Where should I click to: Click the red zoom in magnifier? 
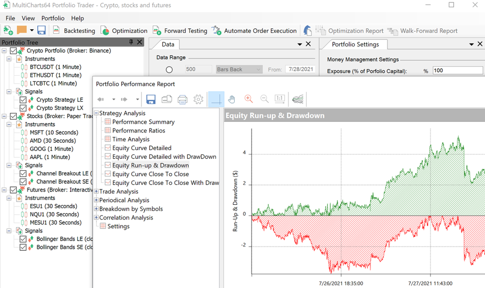tap(248, 99)
